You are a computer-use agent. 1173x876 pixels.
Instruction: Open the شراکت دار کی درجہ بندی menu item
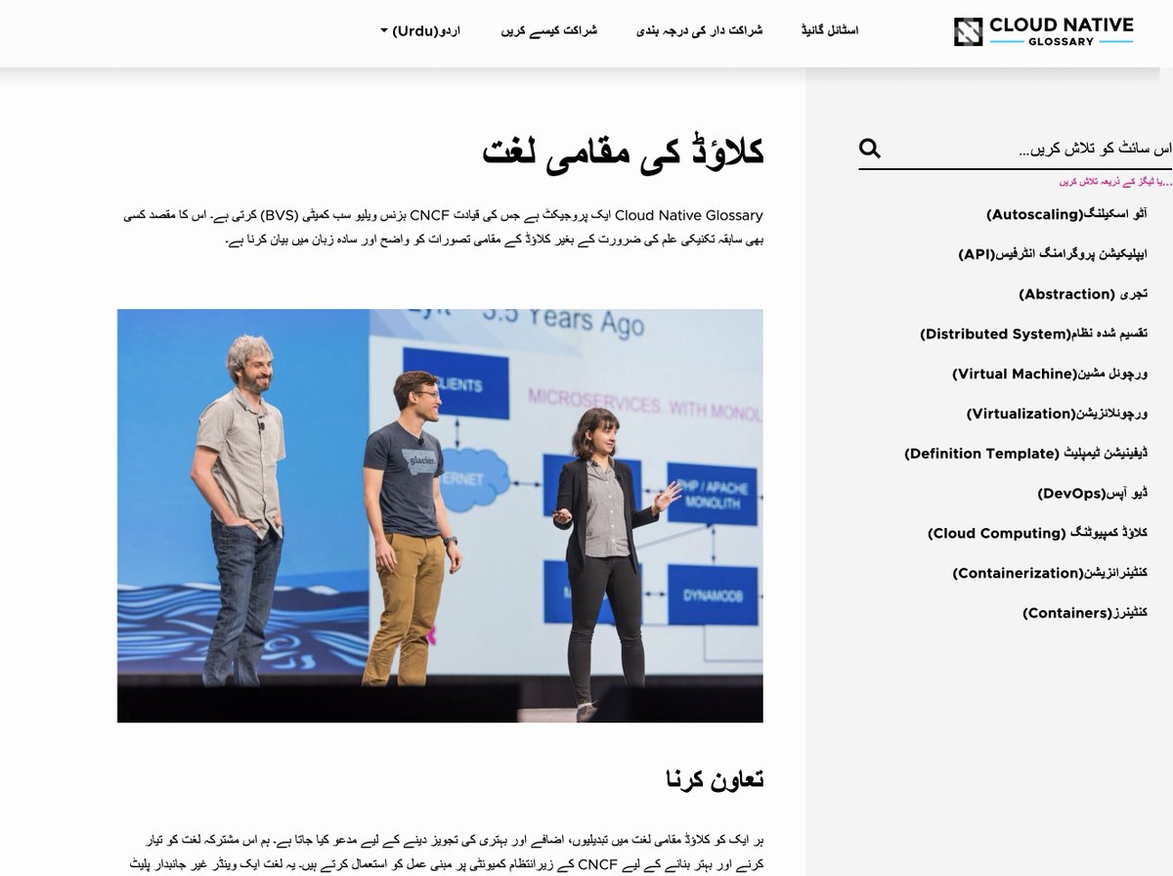pos(700,30)
